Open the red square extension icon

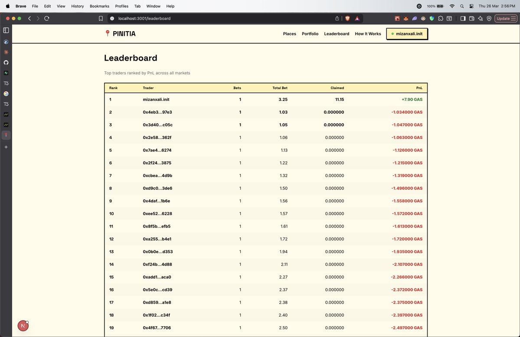tap(397, 19)
